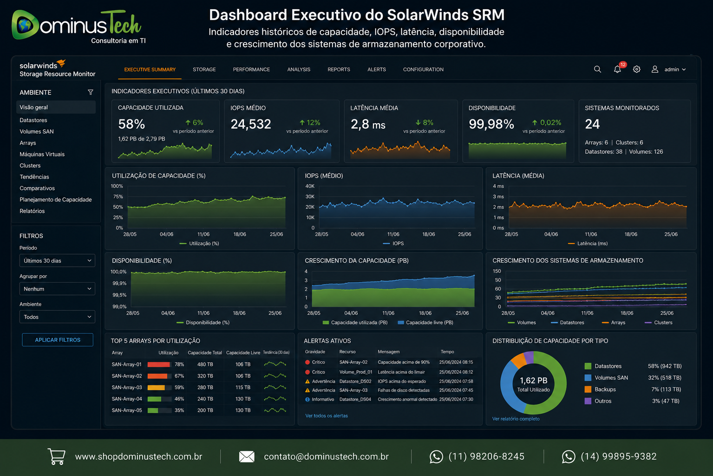Open the search magnifier icon
Viewport: 713px width, 476px height.
[597, 69]
